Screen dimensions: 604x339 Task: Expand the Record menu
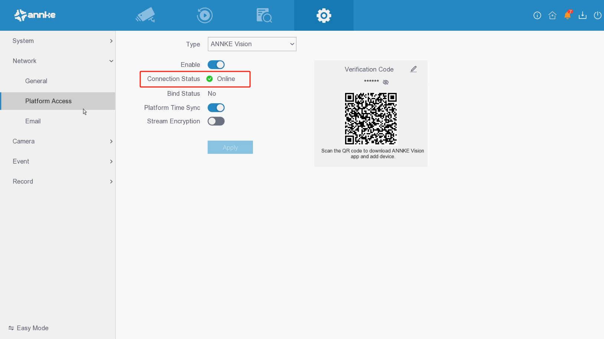[x=58, y=181]
